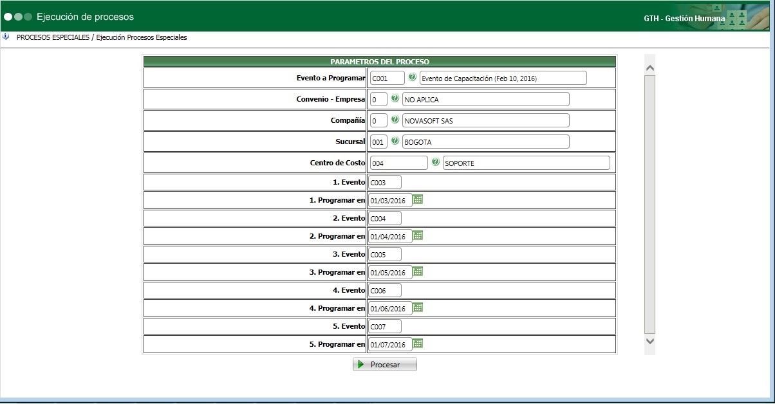Image resolution: width=775 pixels, height=404 pixels.
Task: Focus the 2. Evento field C004
Action: (385, 218)
